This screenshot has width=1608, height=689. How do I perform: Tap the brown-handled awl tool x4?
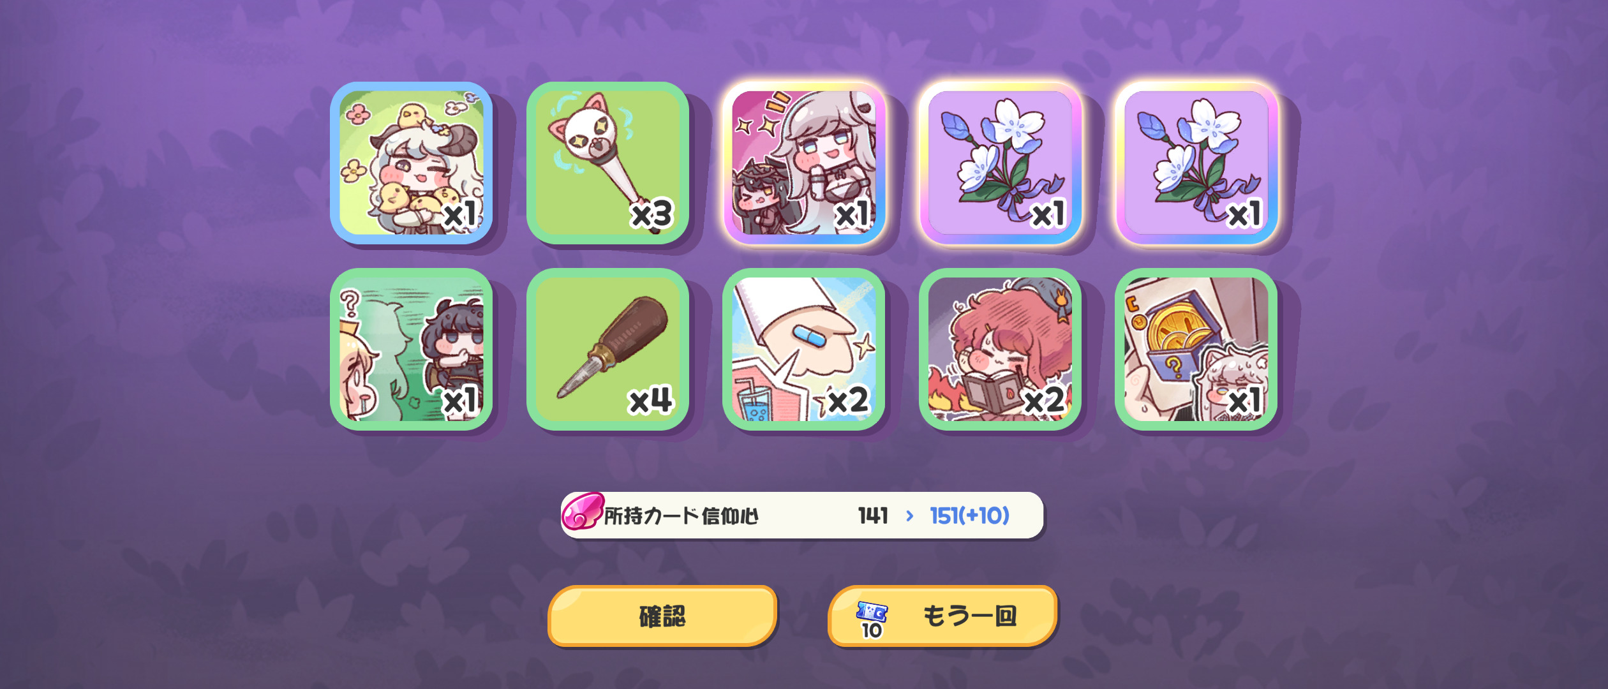(x=607, y=349)
